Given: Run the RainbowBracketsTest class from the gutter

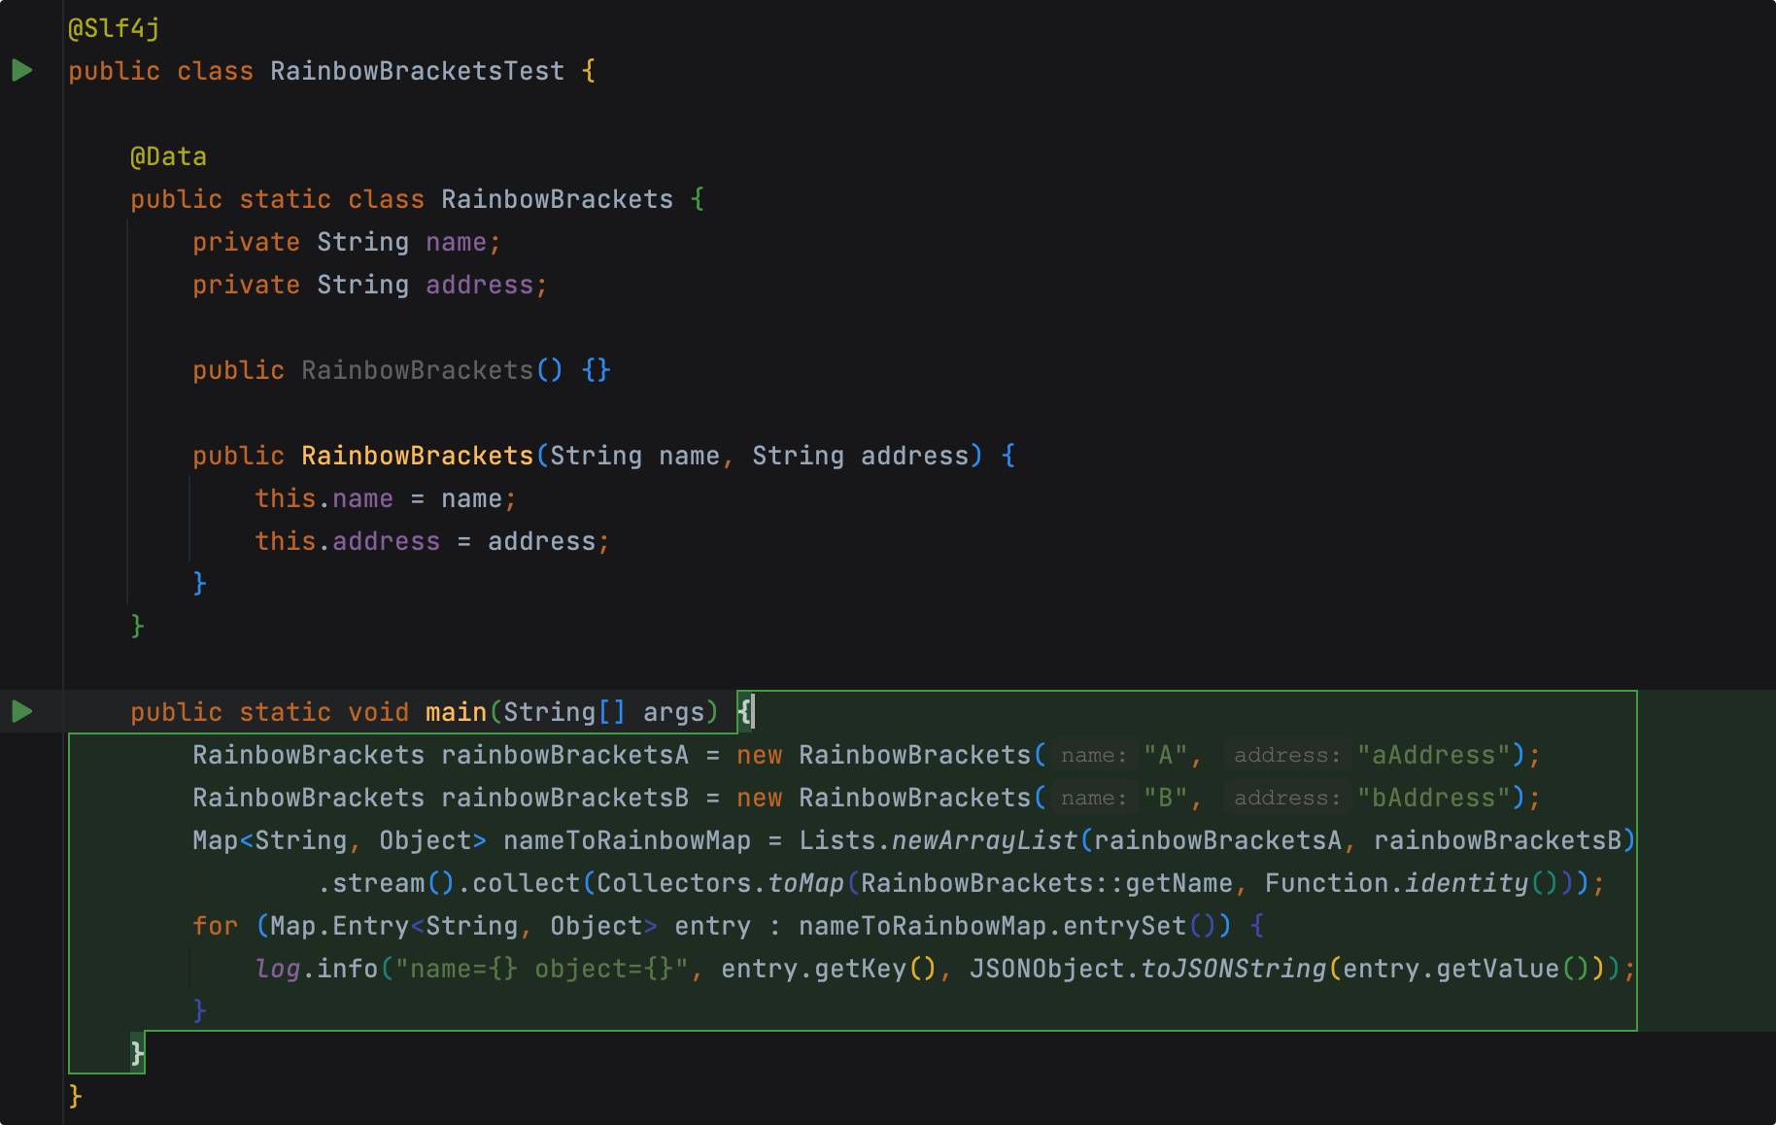Looking at the screenshot, I should click(21, 69).
